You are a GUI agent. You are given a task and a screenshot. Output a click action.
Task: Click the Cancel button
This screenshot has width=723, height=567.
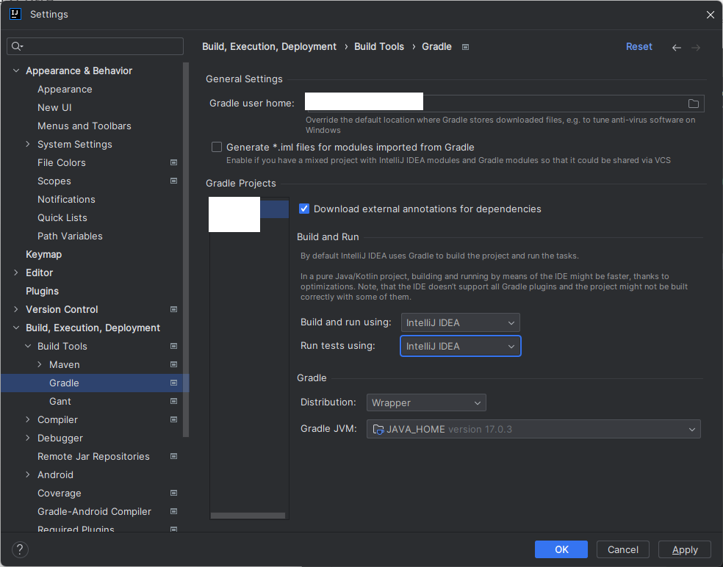click(622, 549)
